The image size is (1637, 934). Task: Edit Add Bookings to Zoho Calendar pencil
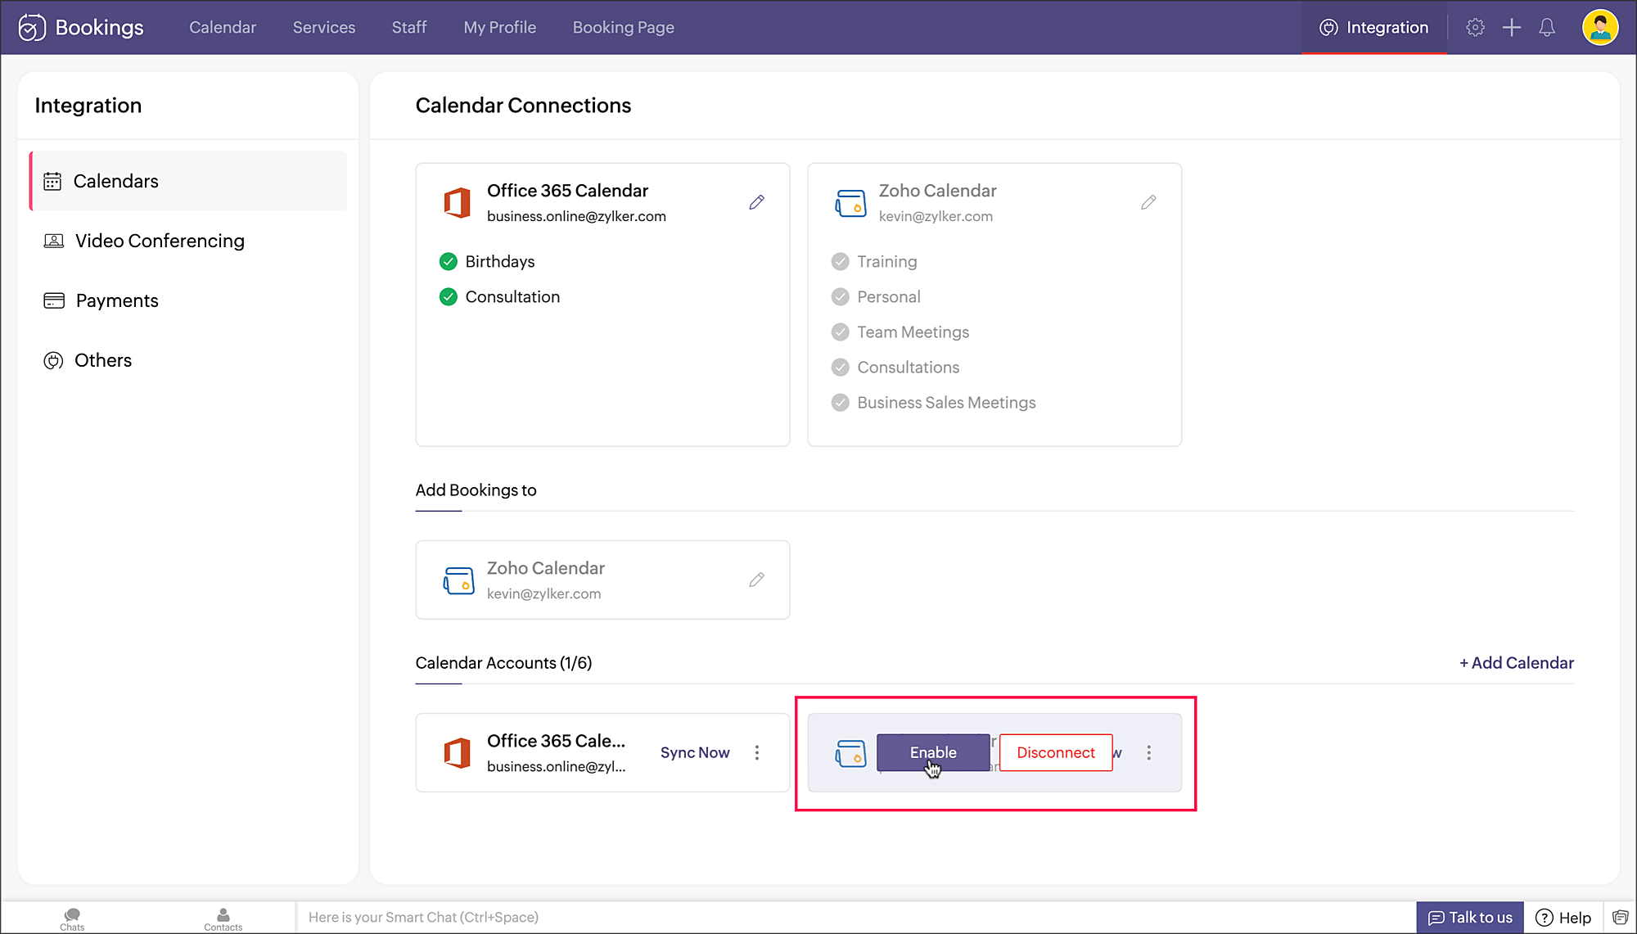(x=756, y=580)
